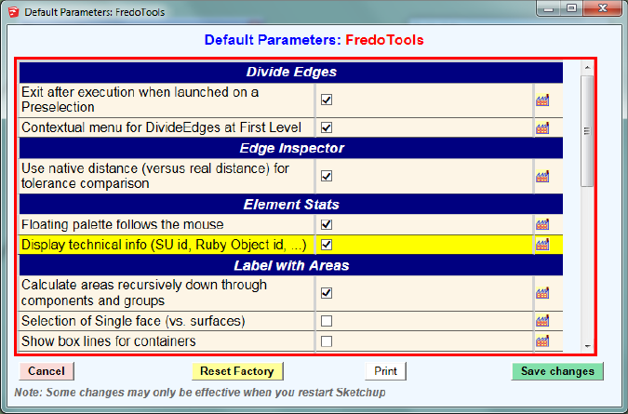Click the factory-reset icon in the 'Floating palette follows the mouse' row
Image resolution: width=628 pixels, height=414 pixels.
542,224
